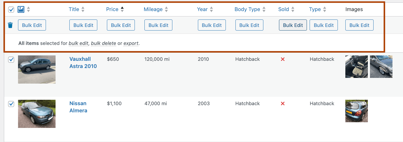Click the sort arrows next to Body Type

pos(264,10)
